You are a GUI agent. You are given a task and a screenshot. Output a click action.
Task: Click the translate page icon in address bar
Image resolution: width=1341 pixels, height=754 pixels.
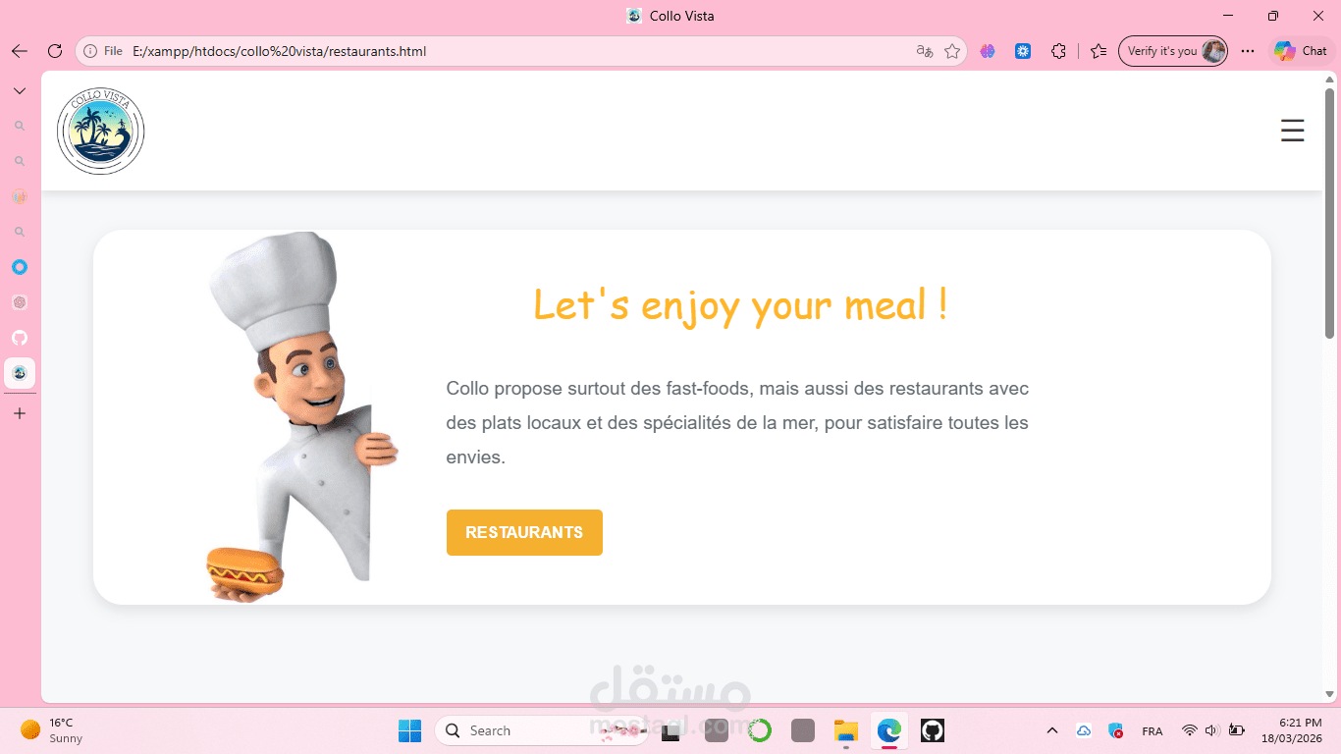924,51
